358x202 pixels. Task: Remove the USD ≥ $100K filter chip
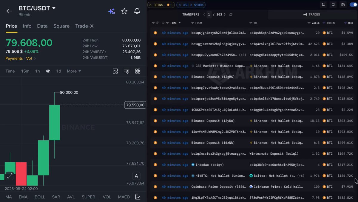pos(180,5)
